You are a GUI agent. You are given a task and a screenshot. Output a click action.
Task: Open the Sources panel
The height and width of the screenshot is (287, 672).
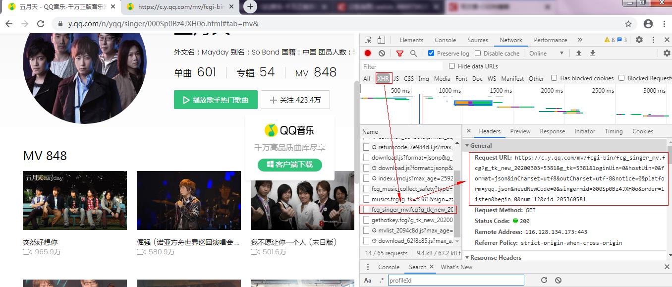[478, 40]
